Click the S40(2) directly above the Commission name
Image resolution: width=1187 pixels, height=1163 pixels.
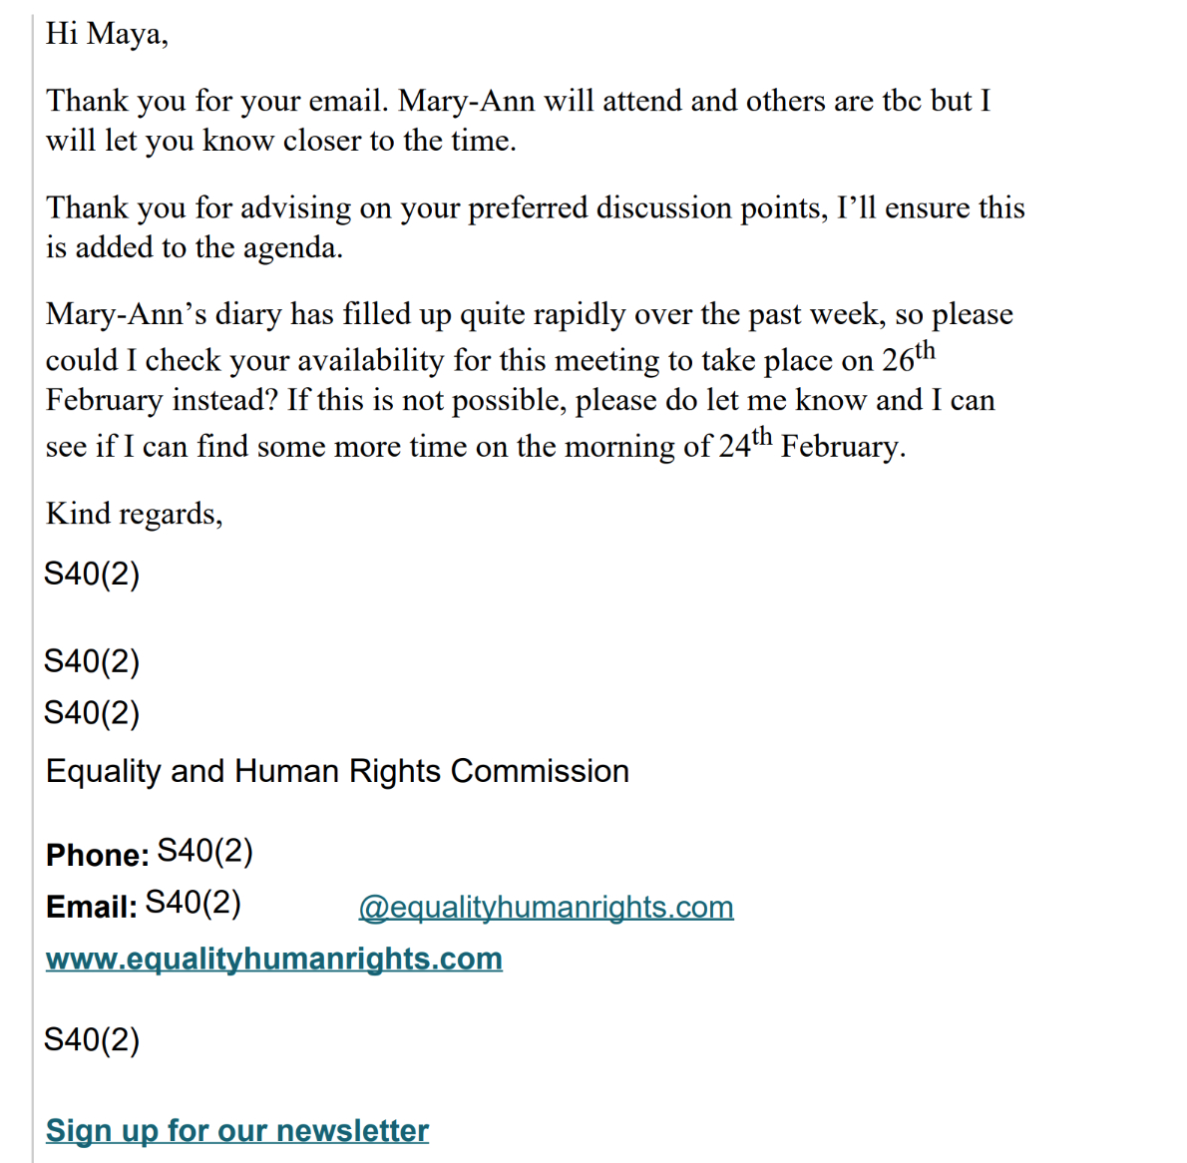(x=92, y=713)
